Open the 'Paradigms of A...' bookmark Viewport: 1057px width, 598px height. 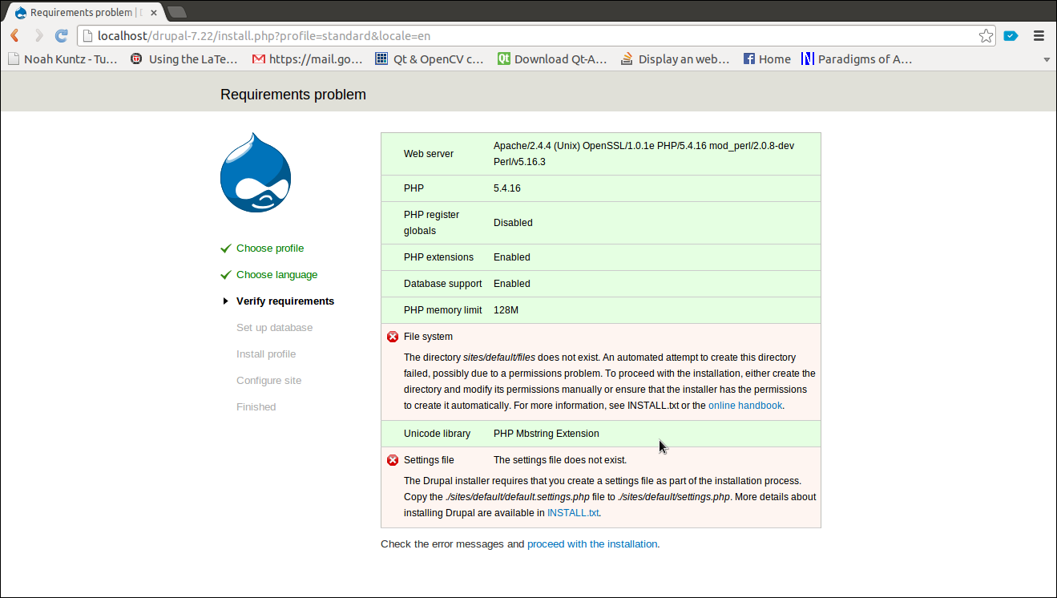point(857,59)
